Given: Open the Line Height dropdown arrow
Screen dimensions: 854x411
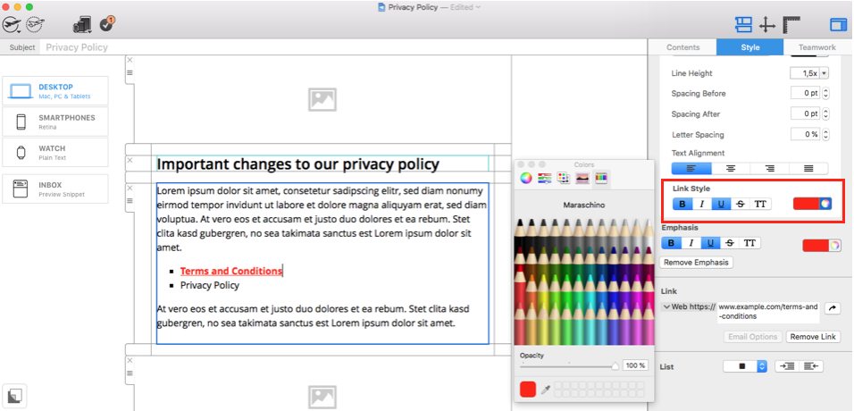Looking at the screenshot, I should tap(824, 73).
